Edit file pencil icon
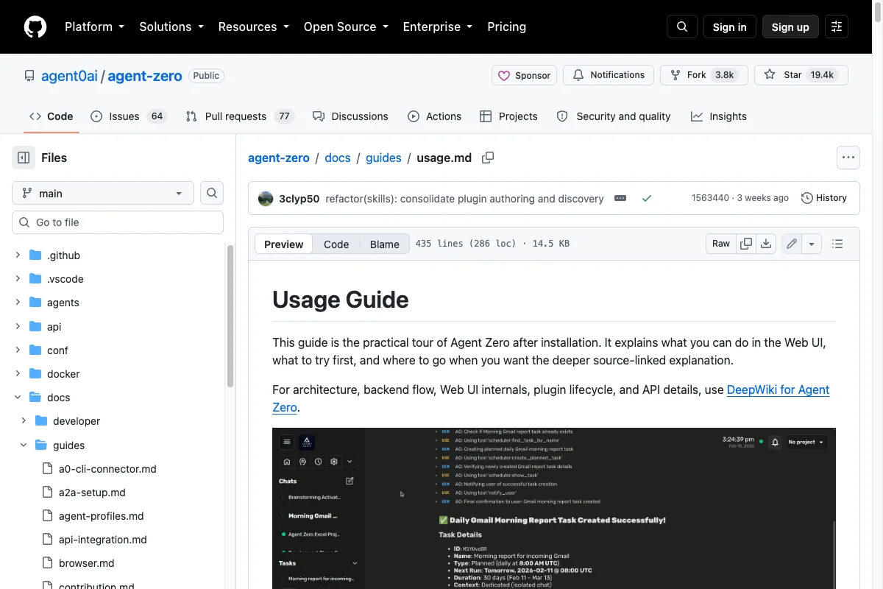This screenshot has width=883, height=589. (x=792, y=244)
